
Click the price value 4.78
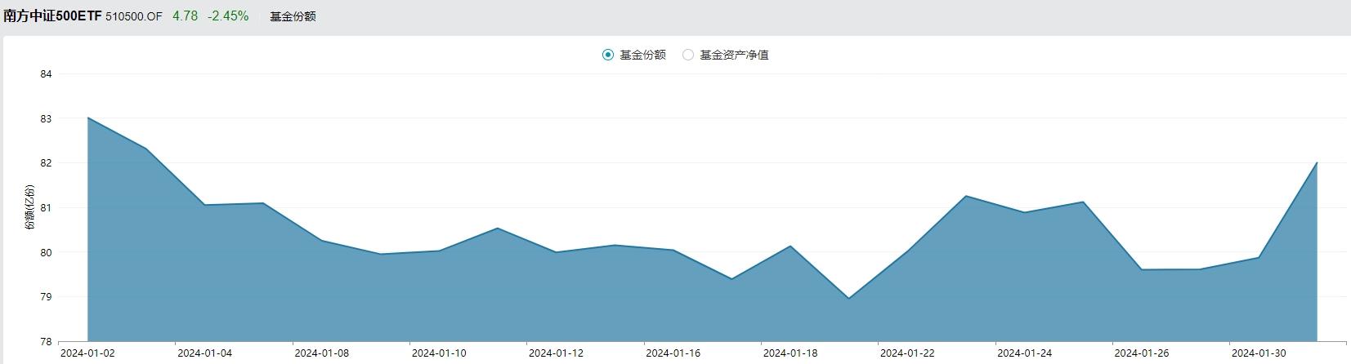pyautogui.click(x=185, y=16)
